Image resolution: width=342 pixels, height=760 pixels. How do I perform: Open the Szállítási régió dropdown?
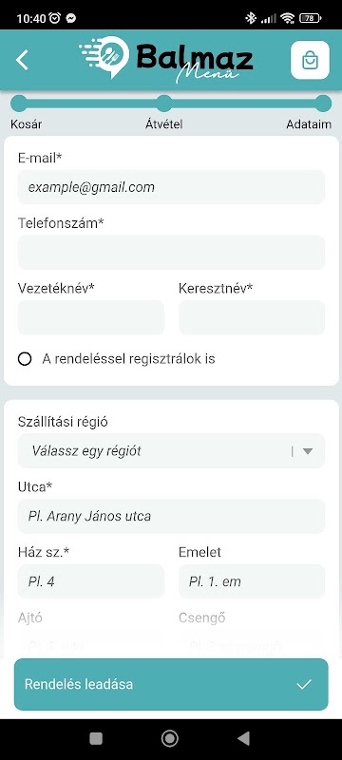(x=172, y=450)
